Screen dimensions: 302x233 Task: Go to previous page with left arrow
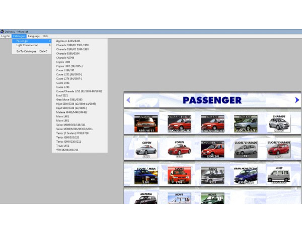point(128,100)
